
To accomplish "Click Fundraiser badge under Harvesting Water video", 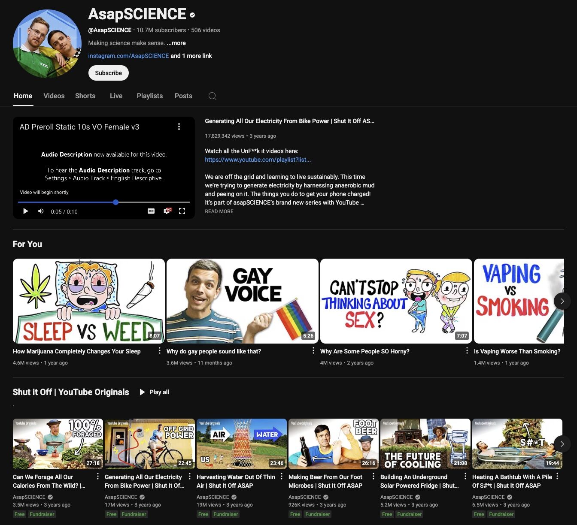I will pyautogui.click(x=226, y=514).
